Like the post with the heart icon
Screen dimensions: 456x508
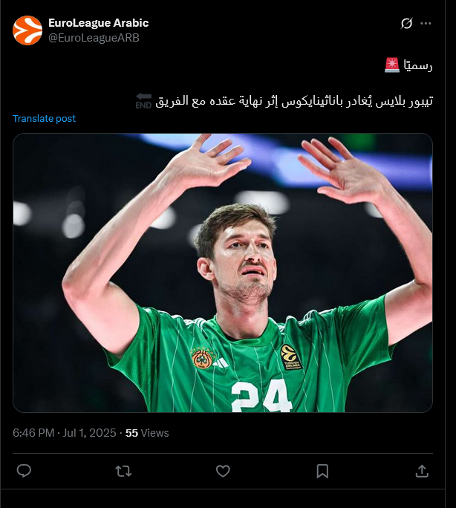(x=223, y=471)
